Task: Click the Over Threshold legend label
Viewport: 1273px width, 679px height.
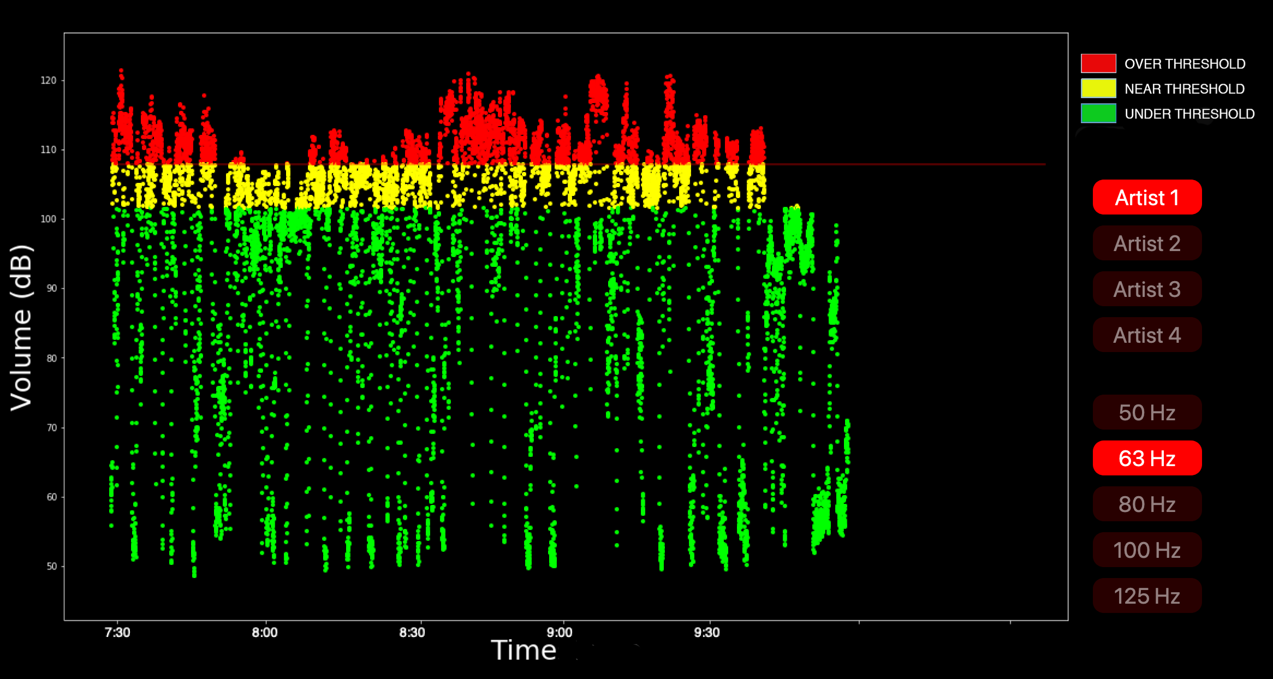Action: click(x=1185, y=64)
